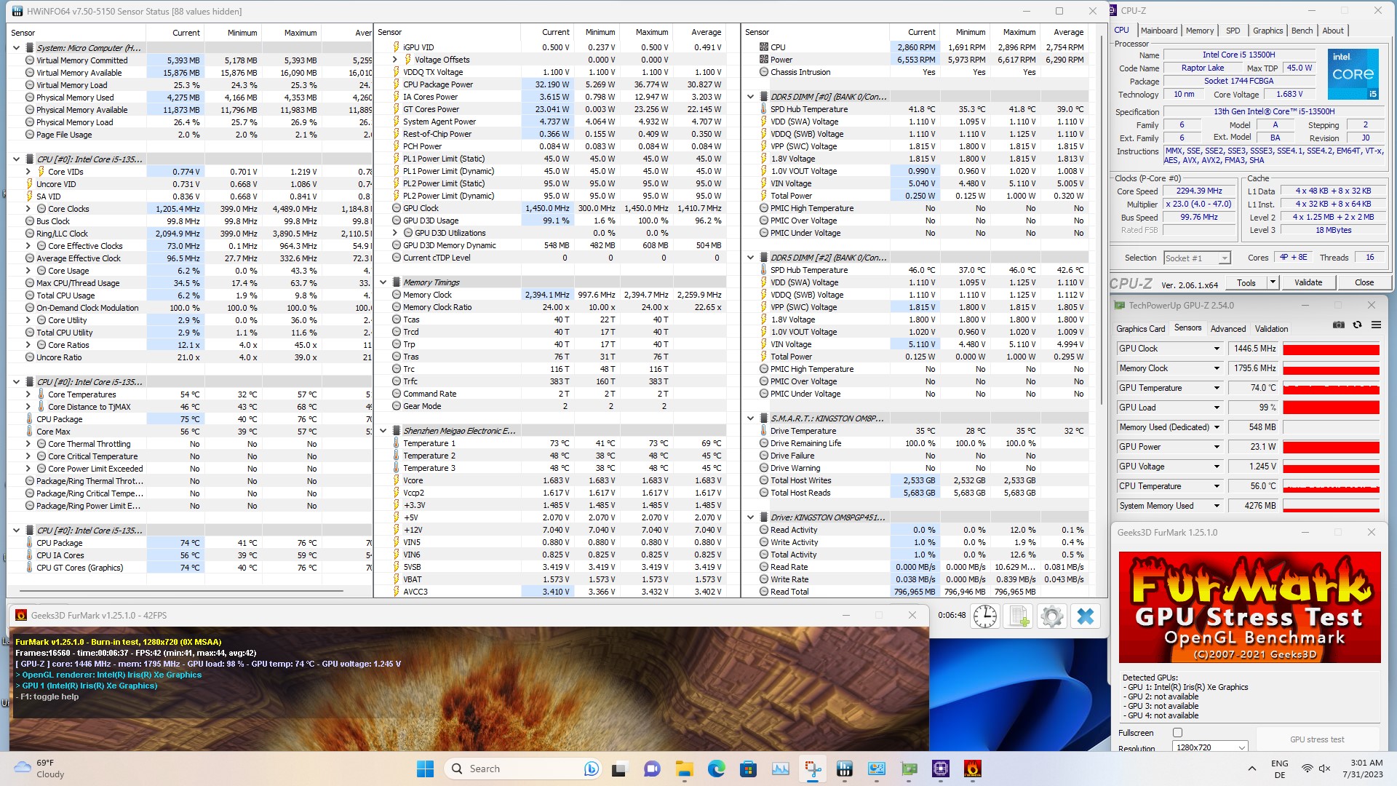Click the CPU-Z Validate button
Viewport: 1397px width, 786px height.
tap(1308, 282)
